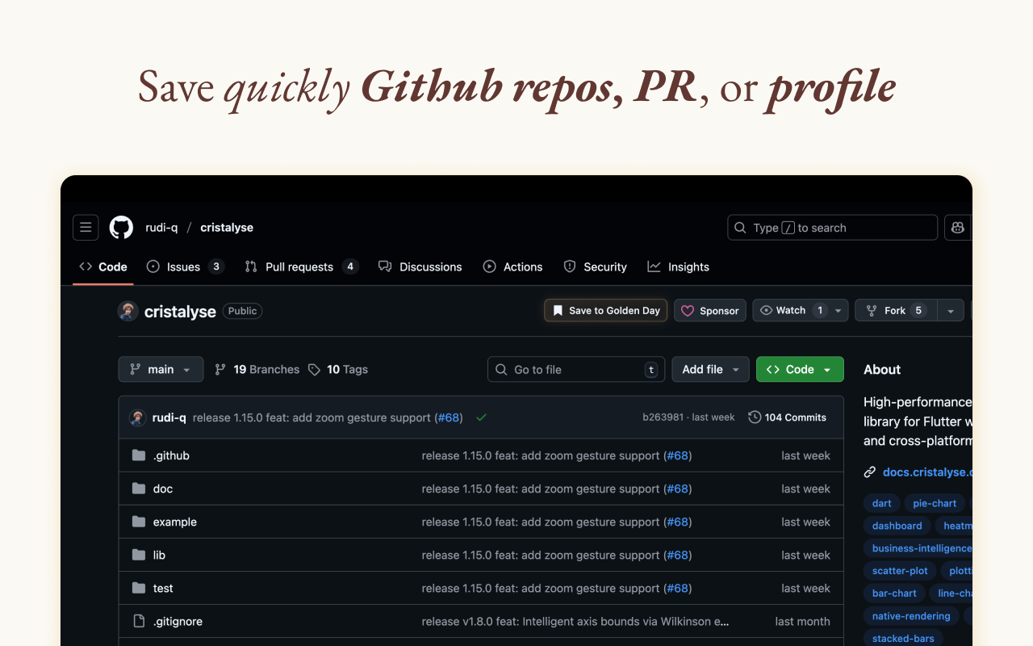Click the branches icon beside 19 Branches
This screenshot has height=646, width=1033.
[220, 369]
